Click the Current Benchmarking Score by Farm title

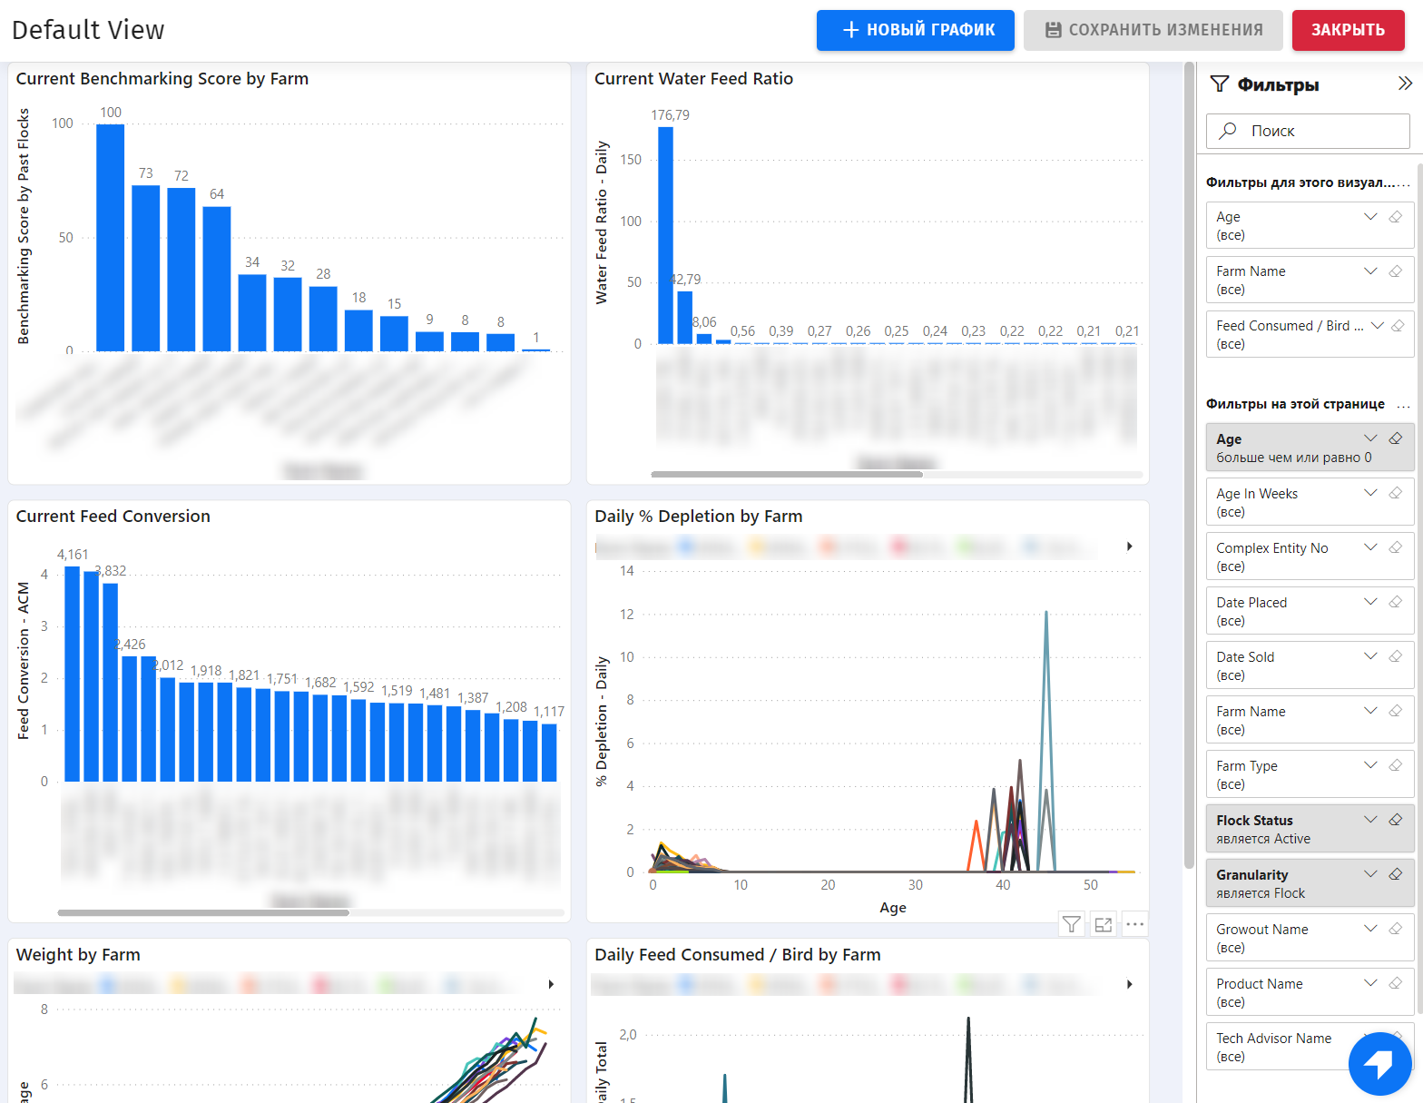[x=162, y=79]
